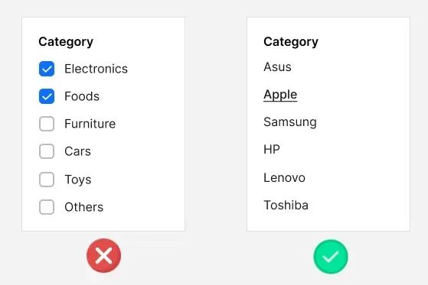Tick the Cars checkbox
The width and height of the screenshot is (428, 285).
(x=47, y=151)
